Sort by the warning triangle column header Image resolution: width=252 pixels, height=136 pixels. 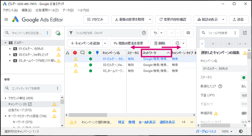pyautogui.click(x=68, y=53)
